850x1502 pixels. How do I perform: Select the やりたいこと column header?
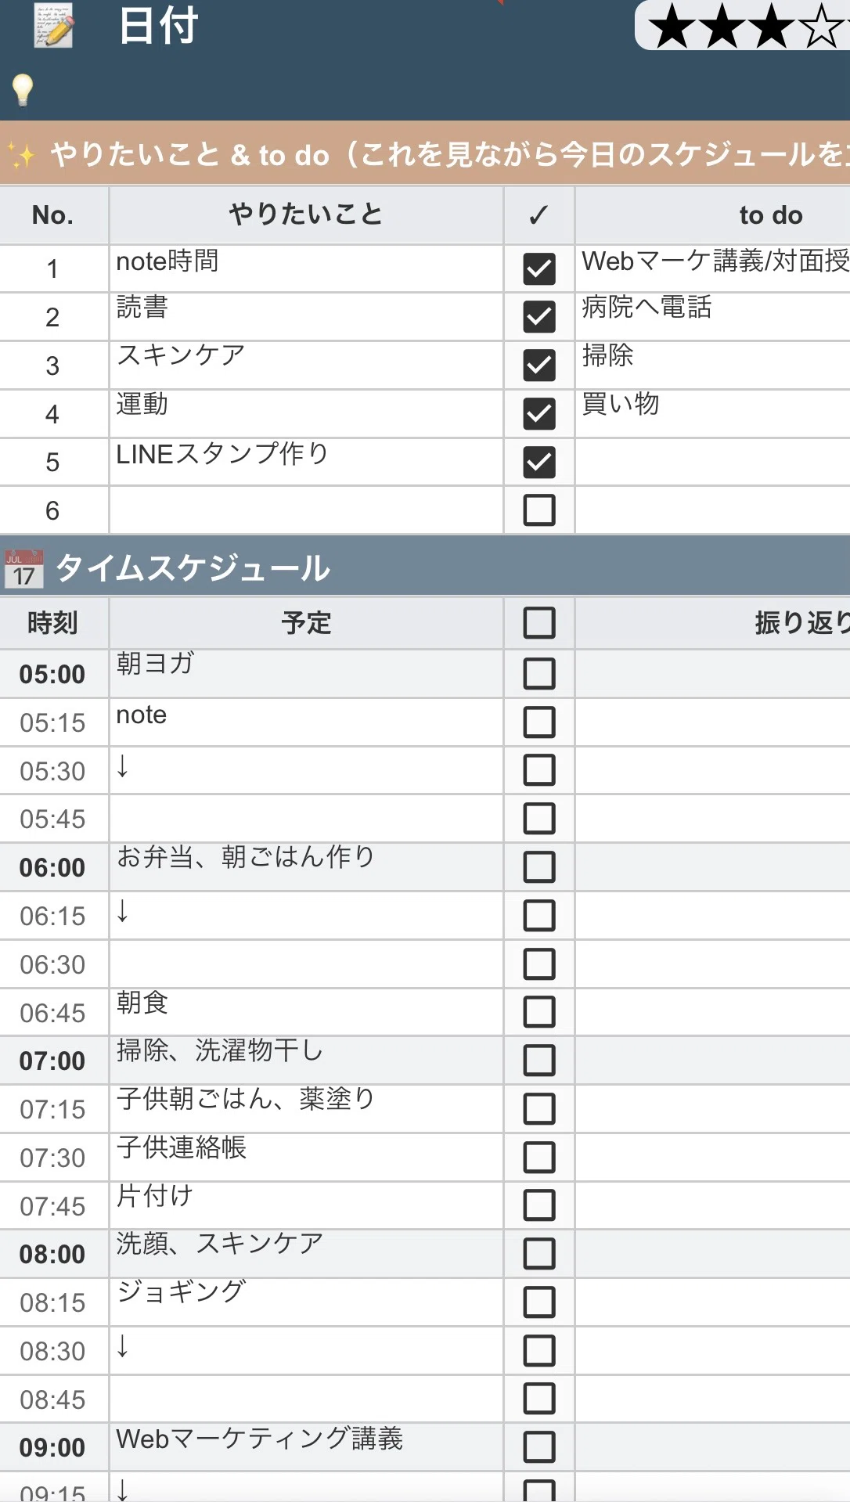click(306, 215)
